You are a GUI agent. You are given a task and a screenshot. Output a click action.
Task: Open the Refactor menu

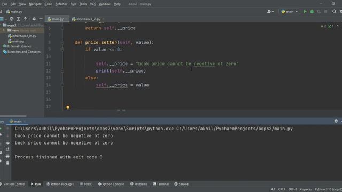tap(61, 4)
